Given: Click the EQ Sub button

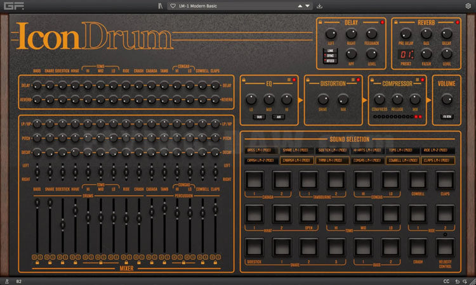Looking at the screenshot, I should pos(259,117).
